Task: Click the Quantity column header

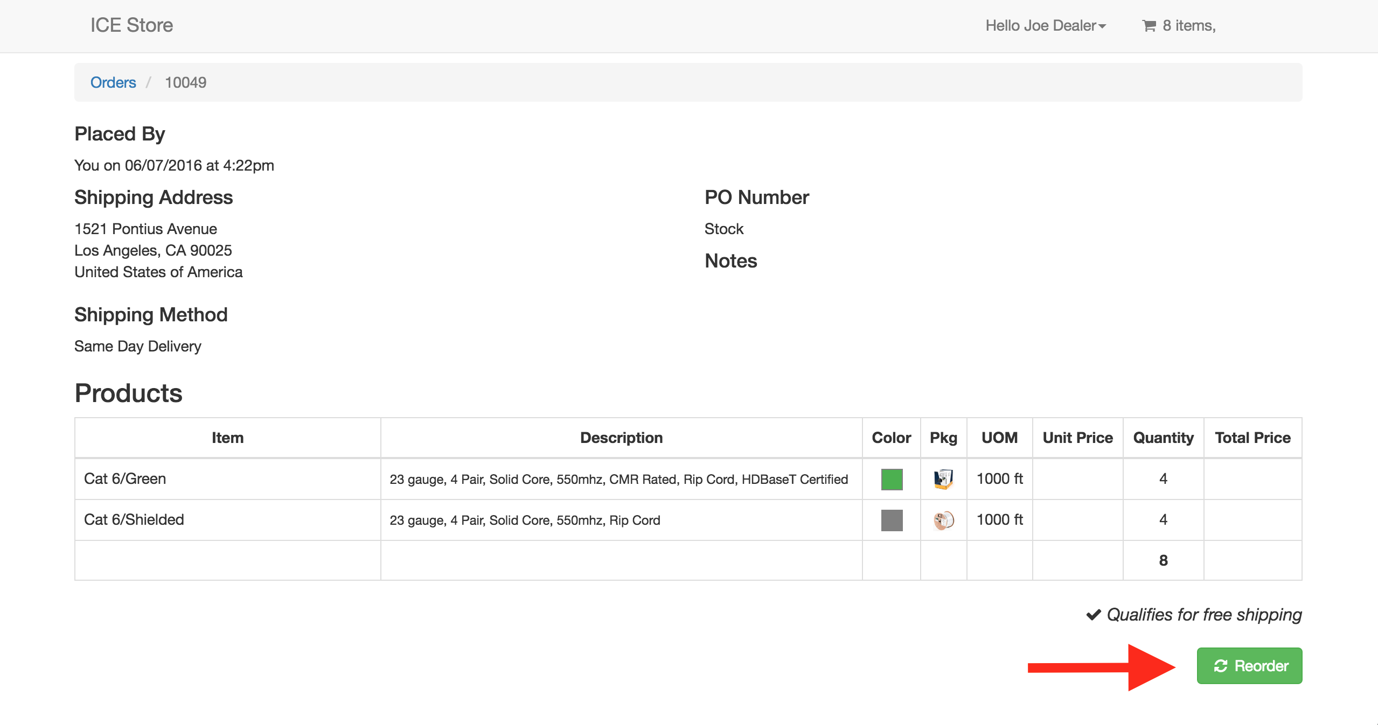Action: coord(1163,438)
